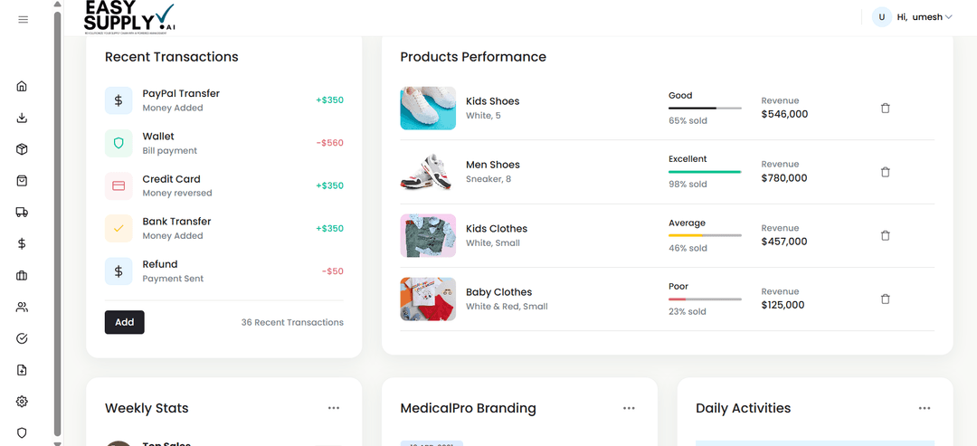The image size is (977, 446).
Task: Click the download icon in sidebar
Action: coord(22,118)
